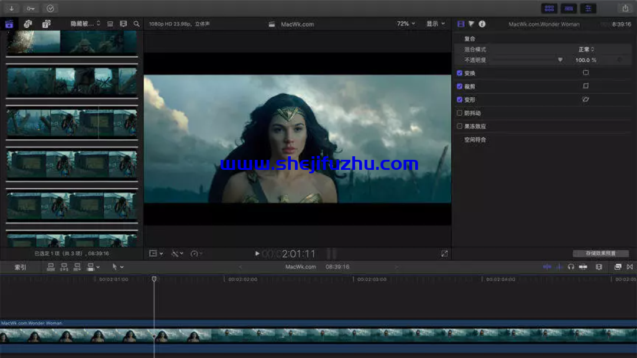The image size is (637, 358).
Task: Open the 索引 timeline index
Action: tap(20, 267)
